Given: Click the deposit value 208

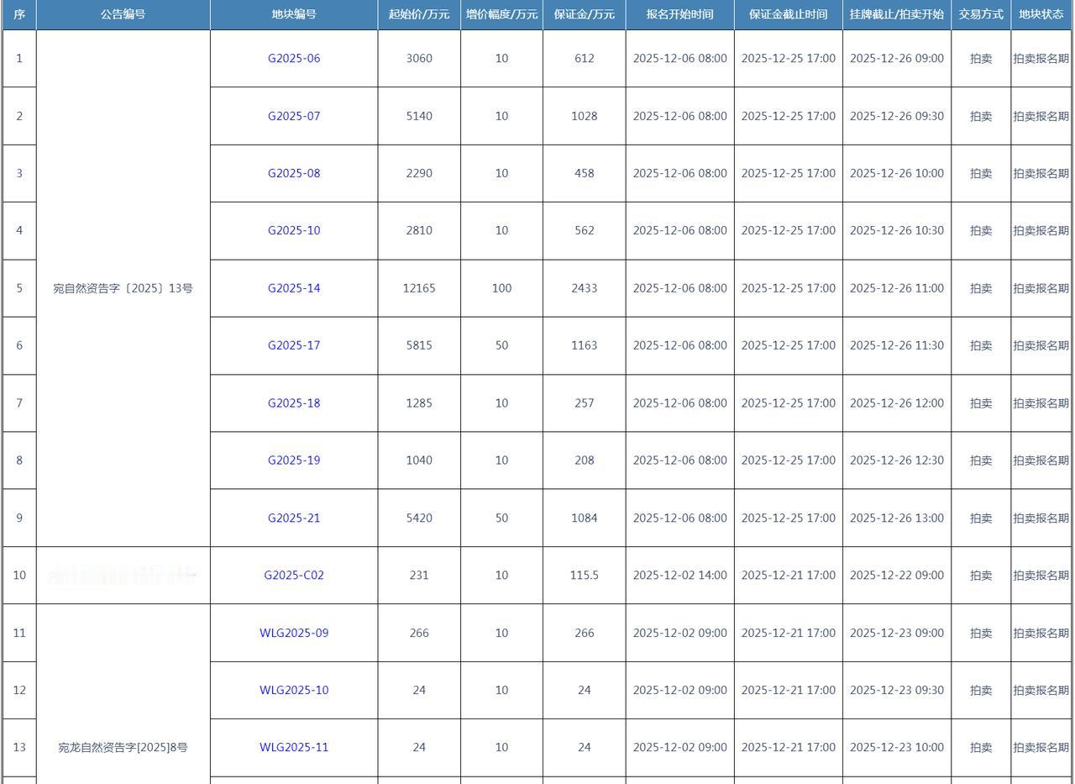Looking at the screenshot, I should 585,460.
